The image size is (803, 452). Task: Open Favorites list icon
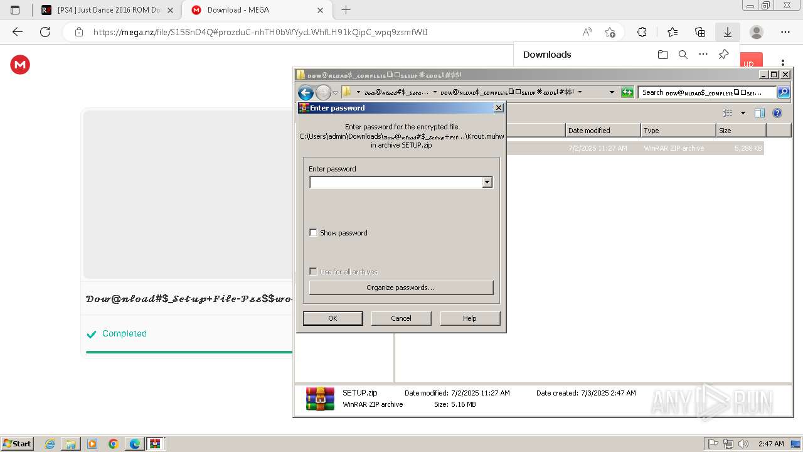[x=673, y=32]
